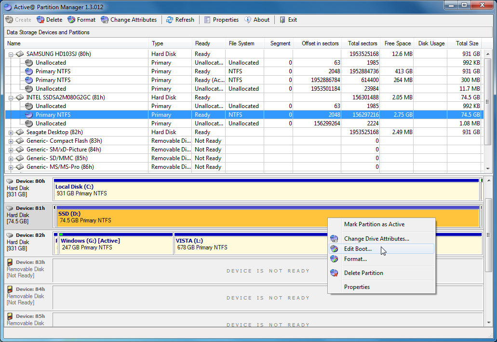Click the Format icon in the context menu

tap(335, 259)
